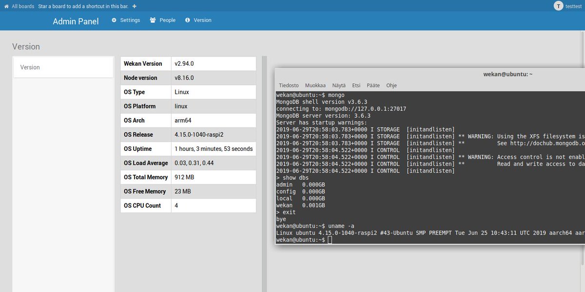Open the Tiedosto menu in the terminal
Screen dimensions: 585x292
289,85
